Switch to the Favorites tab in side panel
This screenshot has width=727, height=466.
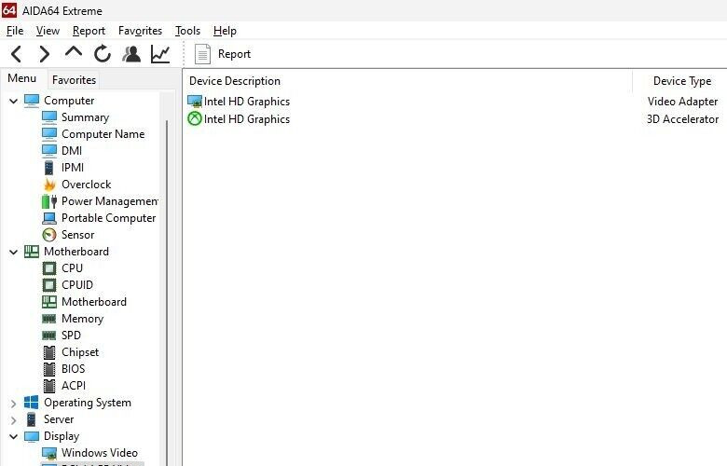pyautogui.click(x=74, y=80)
